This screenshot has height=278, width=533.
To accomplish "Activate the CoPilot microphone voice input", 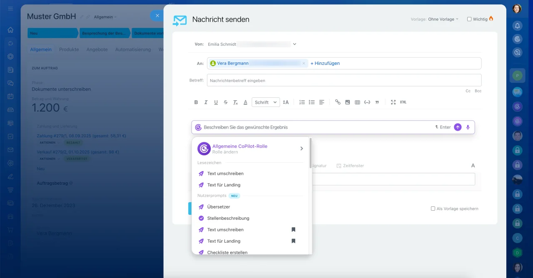I will [x=468, y=127].
